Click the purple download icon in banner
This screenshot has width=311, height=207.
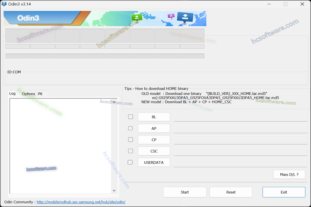[171, 16]
